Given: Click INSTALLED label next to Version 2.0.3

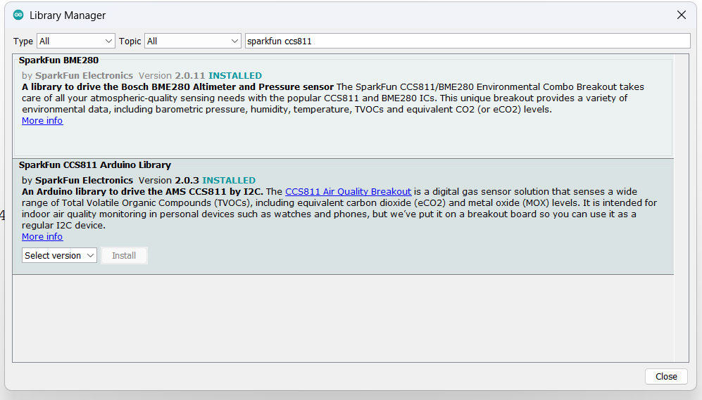Looking at the screenshot, I should (229, 180).
